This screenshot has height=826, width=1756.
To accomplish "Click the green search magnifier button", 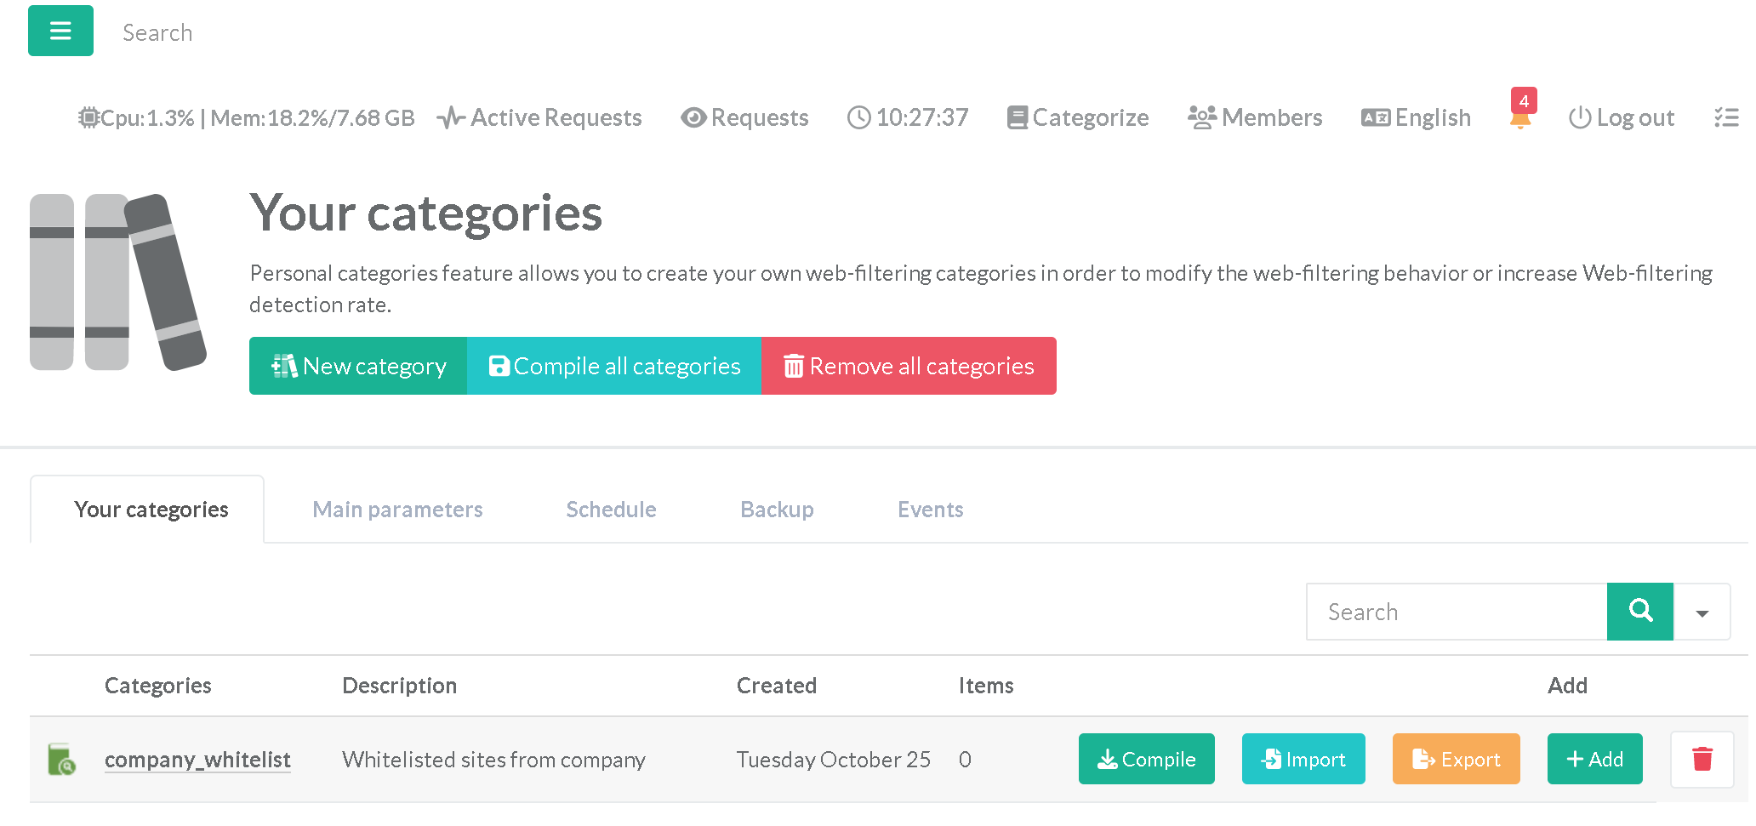I will (1639, 611).
